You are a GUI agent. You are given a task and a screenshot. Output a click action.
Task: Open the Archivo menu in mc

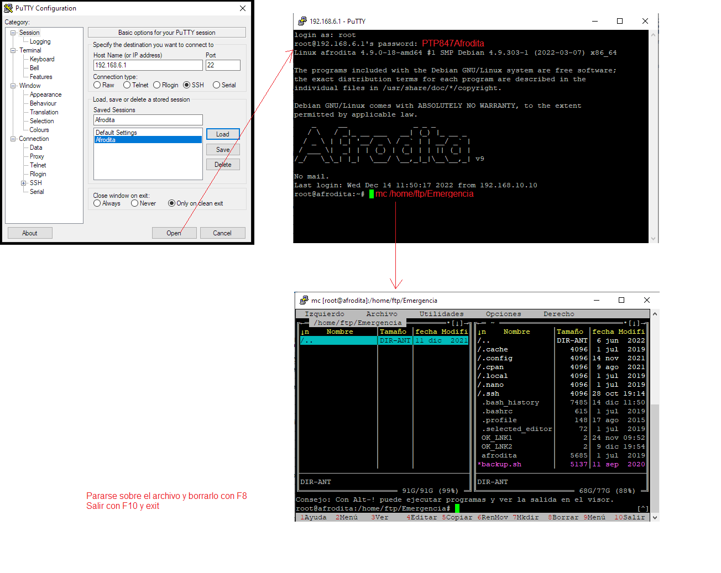click(382, 314)
